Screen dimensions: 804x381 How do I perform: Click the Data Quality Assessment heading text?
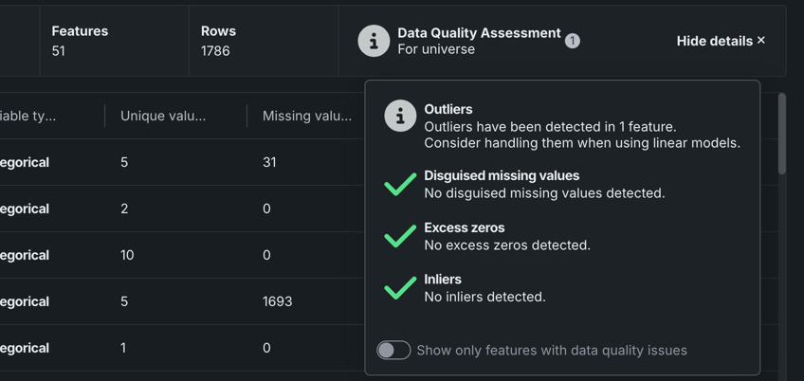pyautogui.click(x=479, y=33)
